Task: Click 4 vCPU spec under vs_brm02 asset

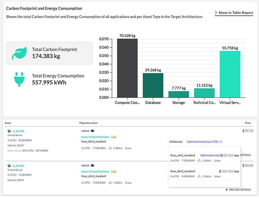Action: 12,140
